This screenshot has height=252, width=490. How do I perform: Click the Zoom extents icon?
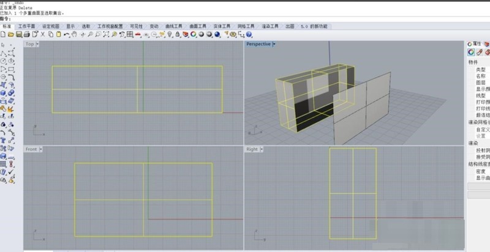pos(106,34)
